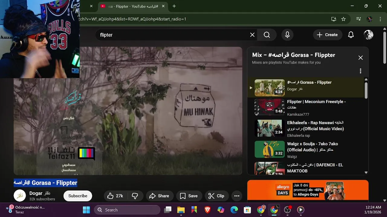Click the magnifier search button

click(267, 35)
